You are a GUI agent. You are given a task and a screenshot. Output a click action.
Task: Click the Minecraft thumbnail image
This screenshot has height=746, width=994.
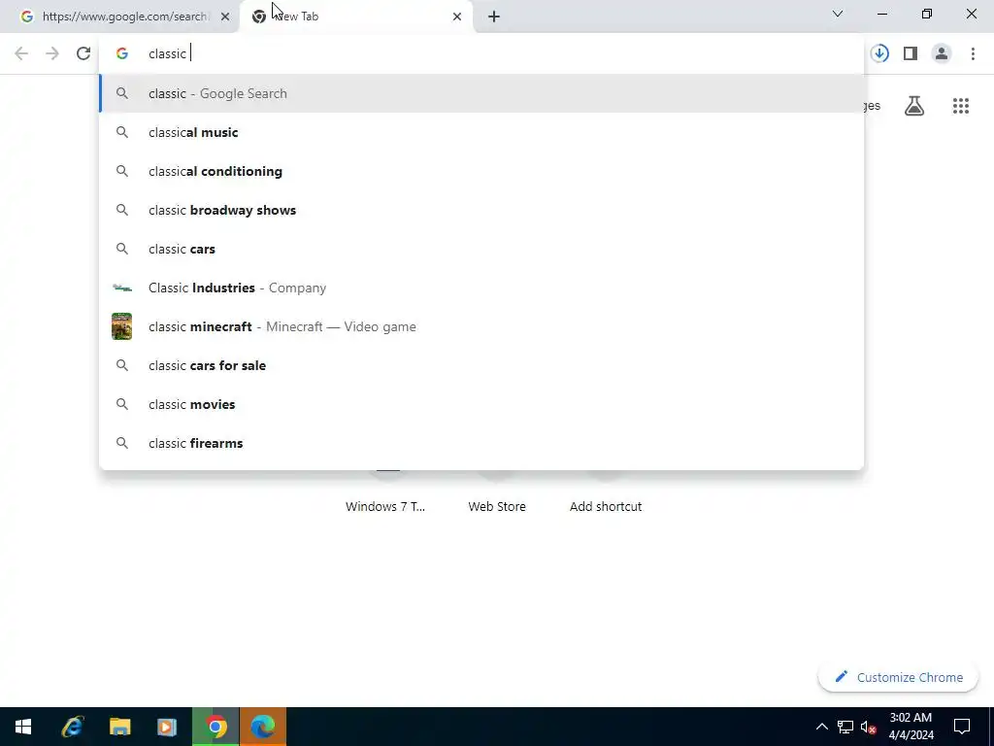121,326
